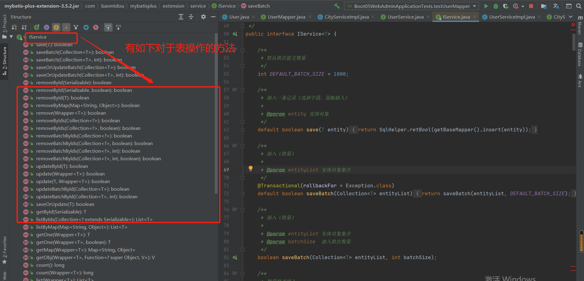The image size is (584, 281).
Task: Collapse Javadoc fold at line 76
Action: coord(243,210)
